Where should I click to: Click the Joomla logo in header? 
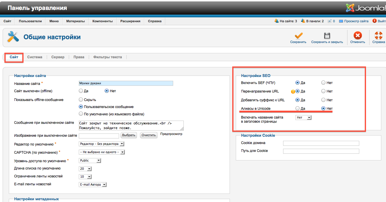click(366, 8)
